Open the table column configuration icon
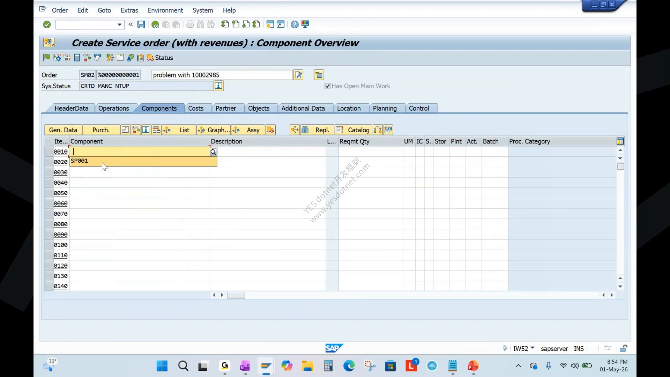The height and width of the screenshot is (377, 670). tap(620, 141)
